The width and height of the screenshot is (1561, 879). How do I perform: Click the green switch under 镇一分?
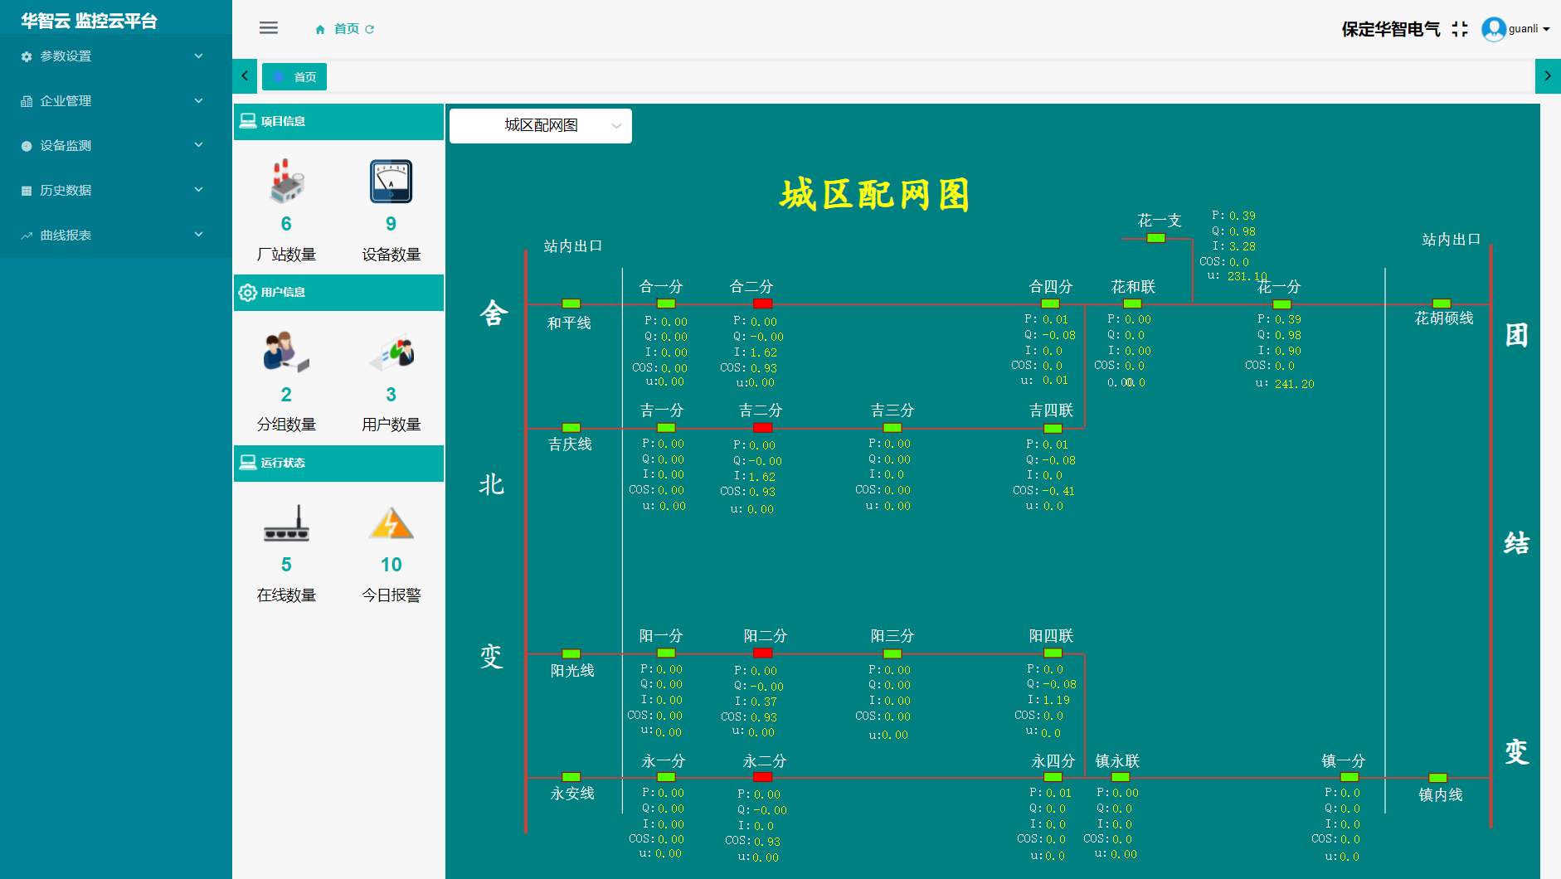(1349, 777)
